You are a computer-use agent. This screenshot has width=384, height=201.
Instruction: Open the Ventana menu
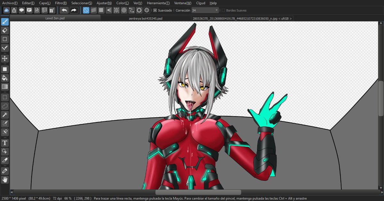[183, 3]
